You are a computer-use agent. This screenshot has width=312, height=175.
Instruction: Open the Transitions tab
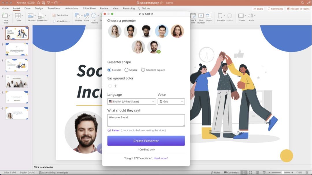54,8
